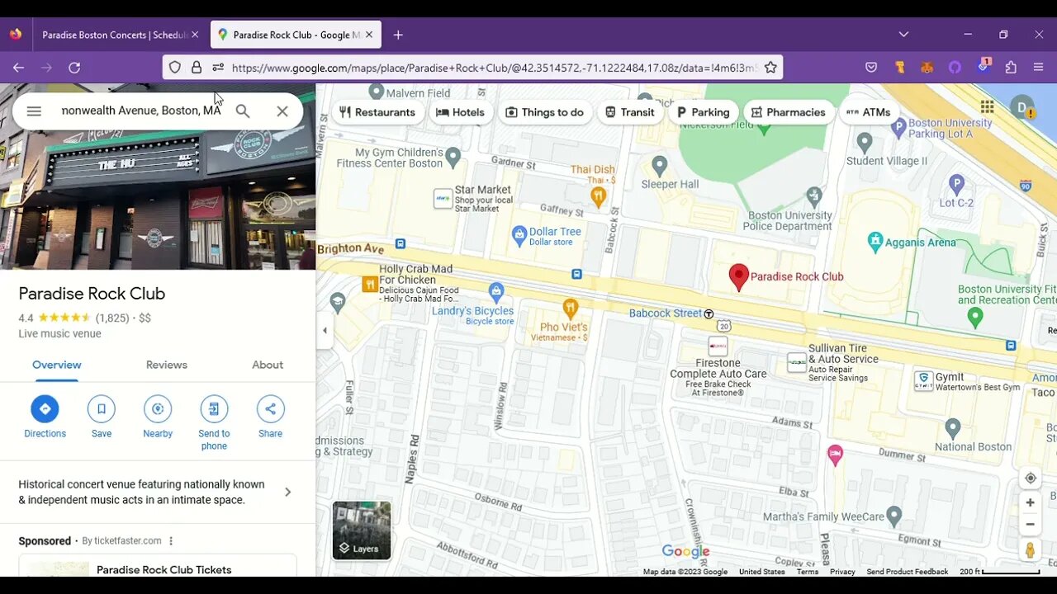Go back to previous page

coord(18,68)
